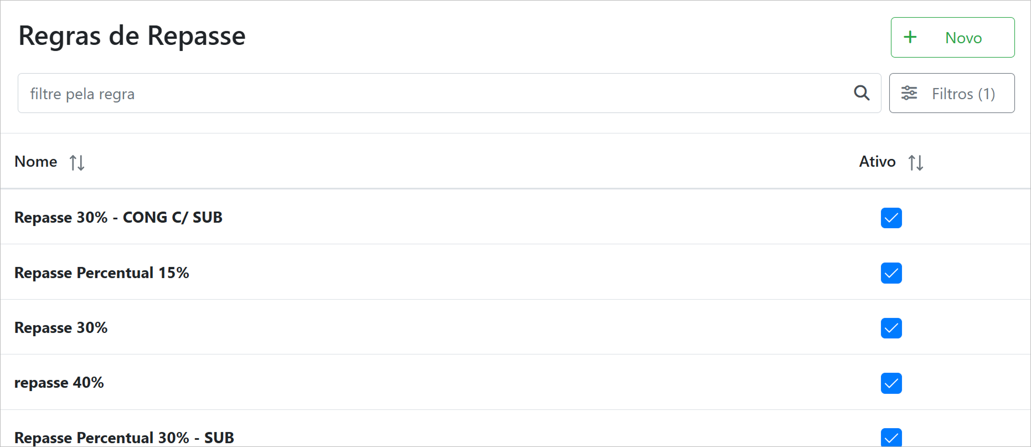Open the Repasse 30% - CONG C/ SUB rule
This screenshot has width=1031, height=447.
pos(118,218)
